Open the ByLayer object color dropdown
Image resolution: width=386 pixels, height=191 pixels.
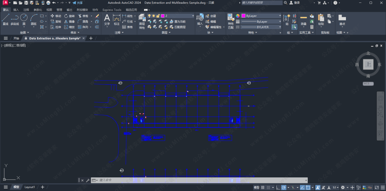(261, 16)
